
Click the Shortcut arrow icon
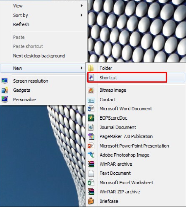(x=91, y=77)
